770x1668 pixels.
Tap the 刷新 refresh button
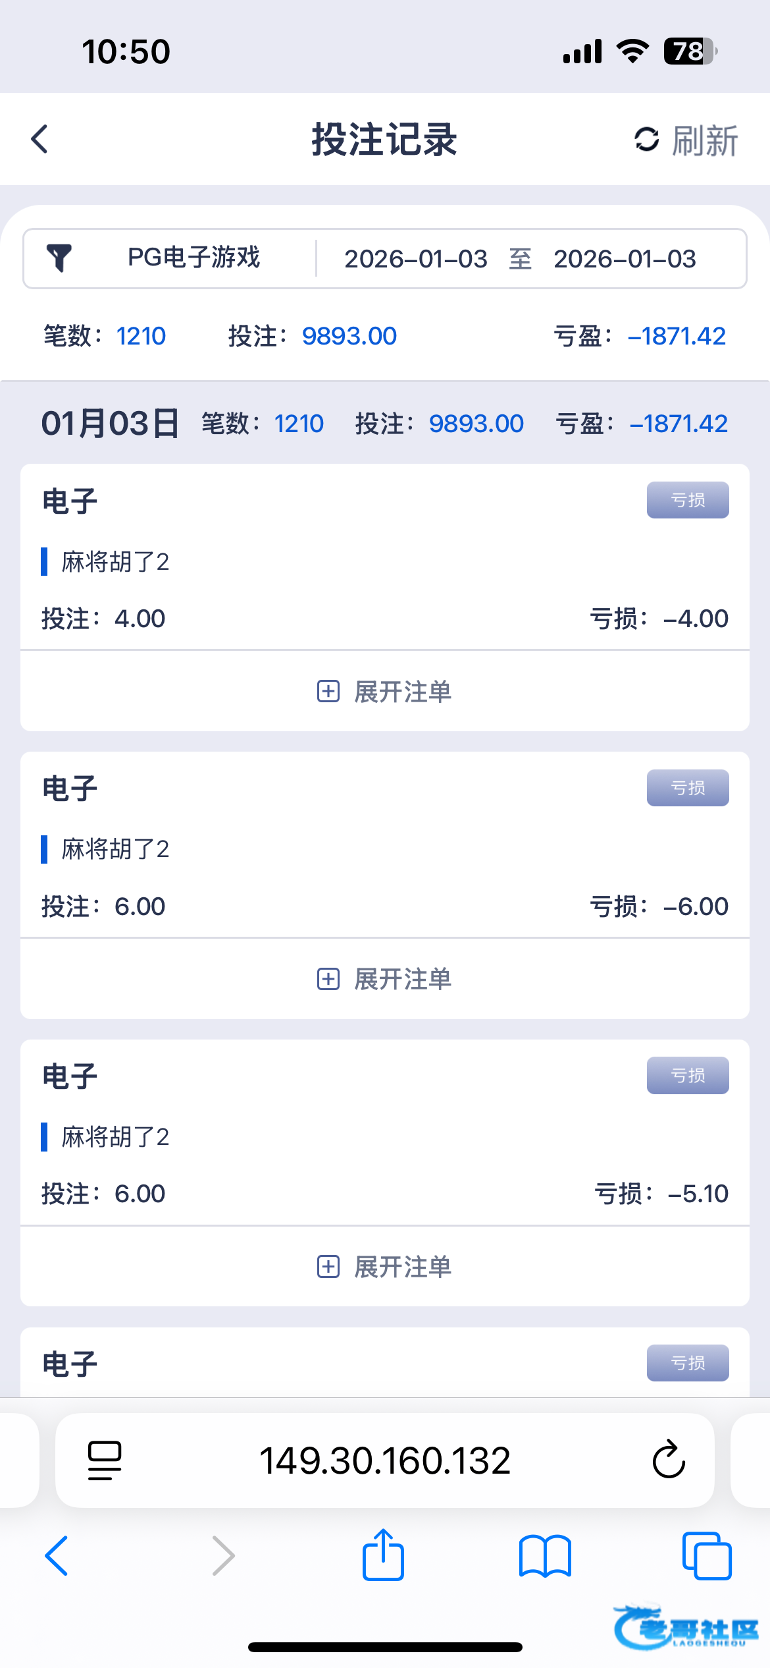[x=686, y=140]
